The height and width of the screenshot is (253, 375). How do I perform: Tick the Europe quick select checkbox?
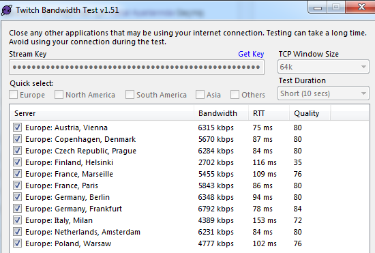click(x=14, y=95)
